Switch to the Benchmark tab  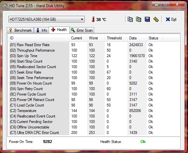click(x=20, y=30)
